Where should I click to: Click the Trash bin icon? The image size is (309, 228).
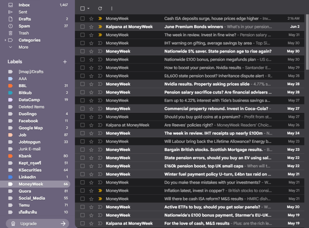point(11,33)
